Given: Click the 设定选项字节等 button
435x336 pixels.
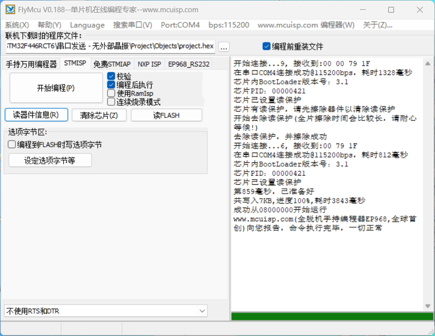Looking at the screenshot, I should 50,160.
